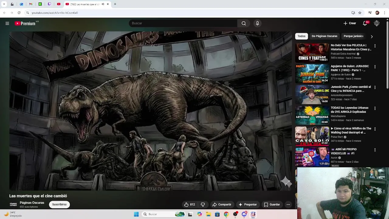The width and height of the screenshot is (389, 219).
Task: Start voice search with microphone icon
Action: (257, 23)
